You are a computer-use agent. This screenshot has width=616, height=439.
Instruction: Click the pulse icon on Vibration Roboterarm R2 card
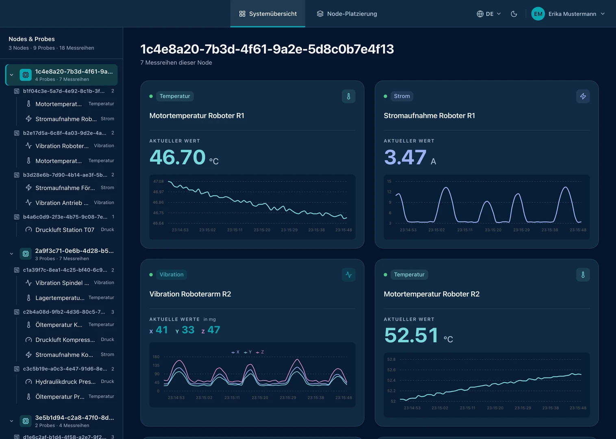(x=349, y=275)
